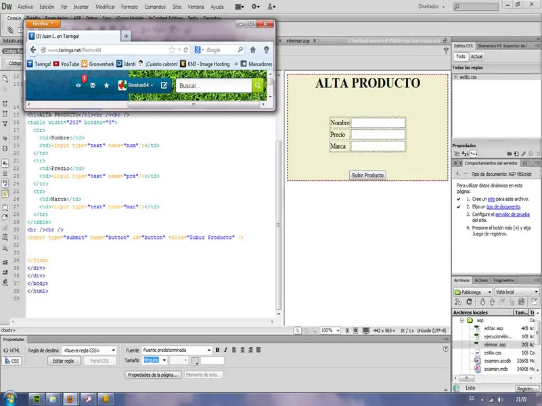
Task: Open the Fuente font dropdown
Action: pyautogui.click(x=175, y=350)
